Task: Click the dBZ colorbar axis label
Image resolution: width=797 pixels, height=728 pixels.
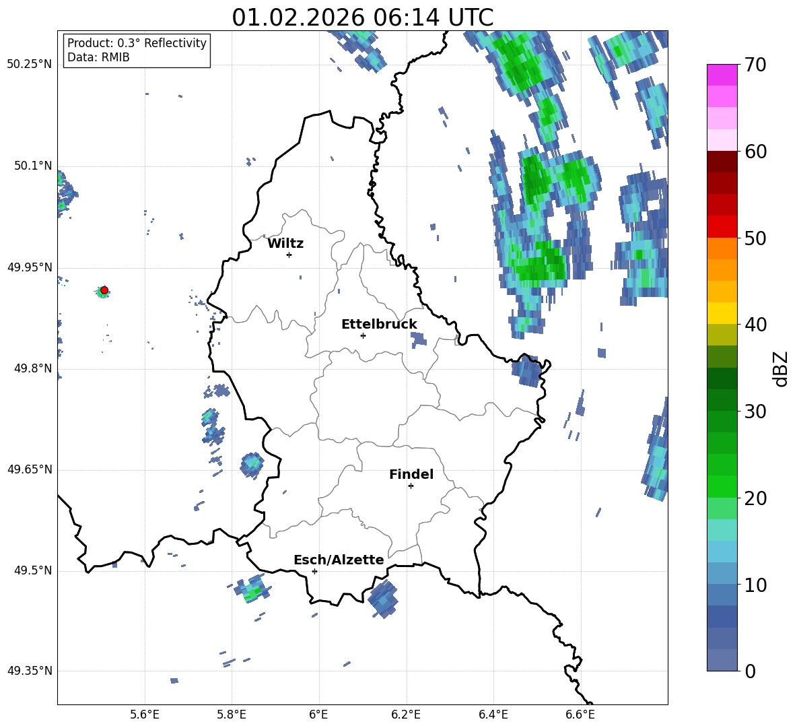Action: click(x=780, y=368)
